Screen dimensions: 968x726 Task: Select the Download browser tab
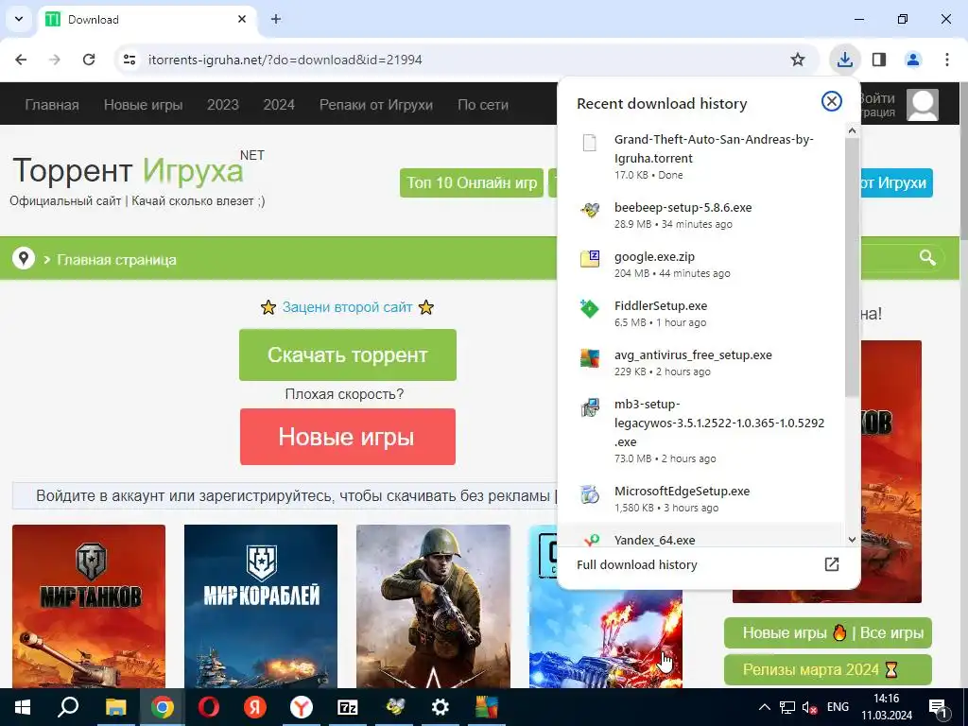[x=147, y=19]
